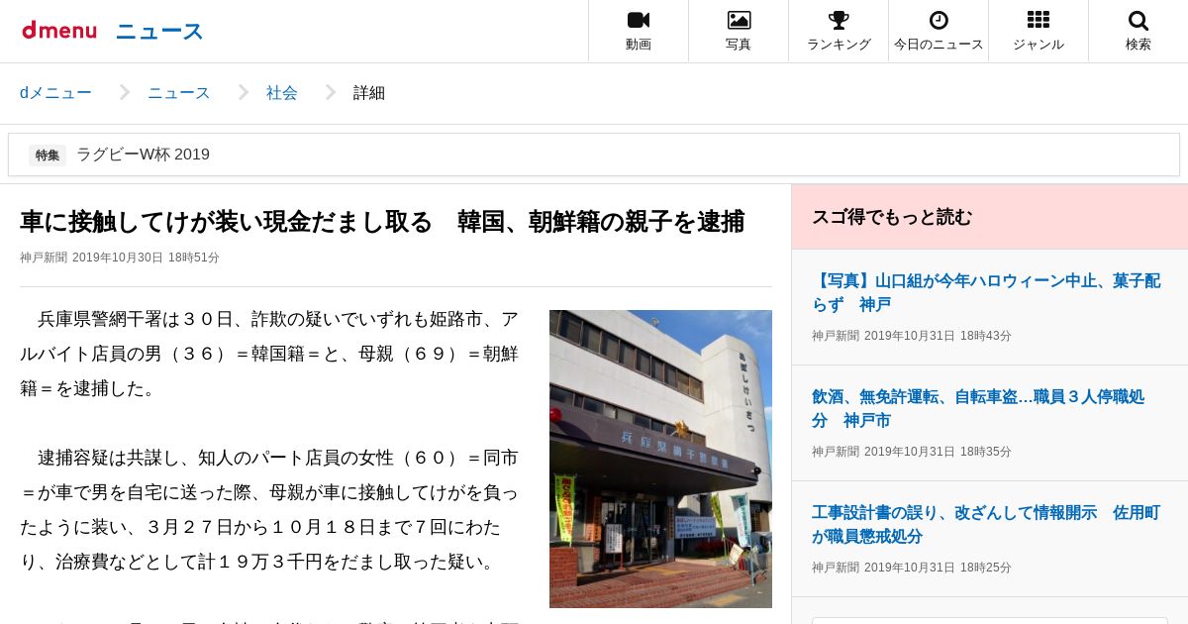
Task: Click timestamp 2019年10月31日 18時43分
Action: [x=938, y=336]
